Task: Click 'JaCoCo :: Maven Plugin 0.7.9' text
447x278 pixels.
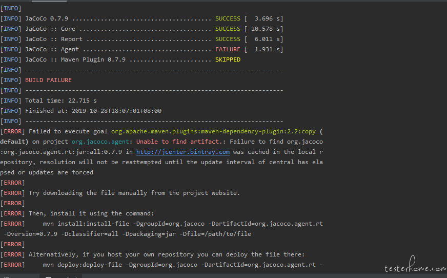Action: tap(75, 59)
